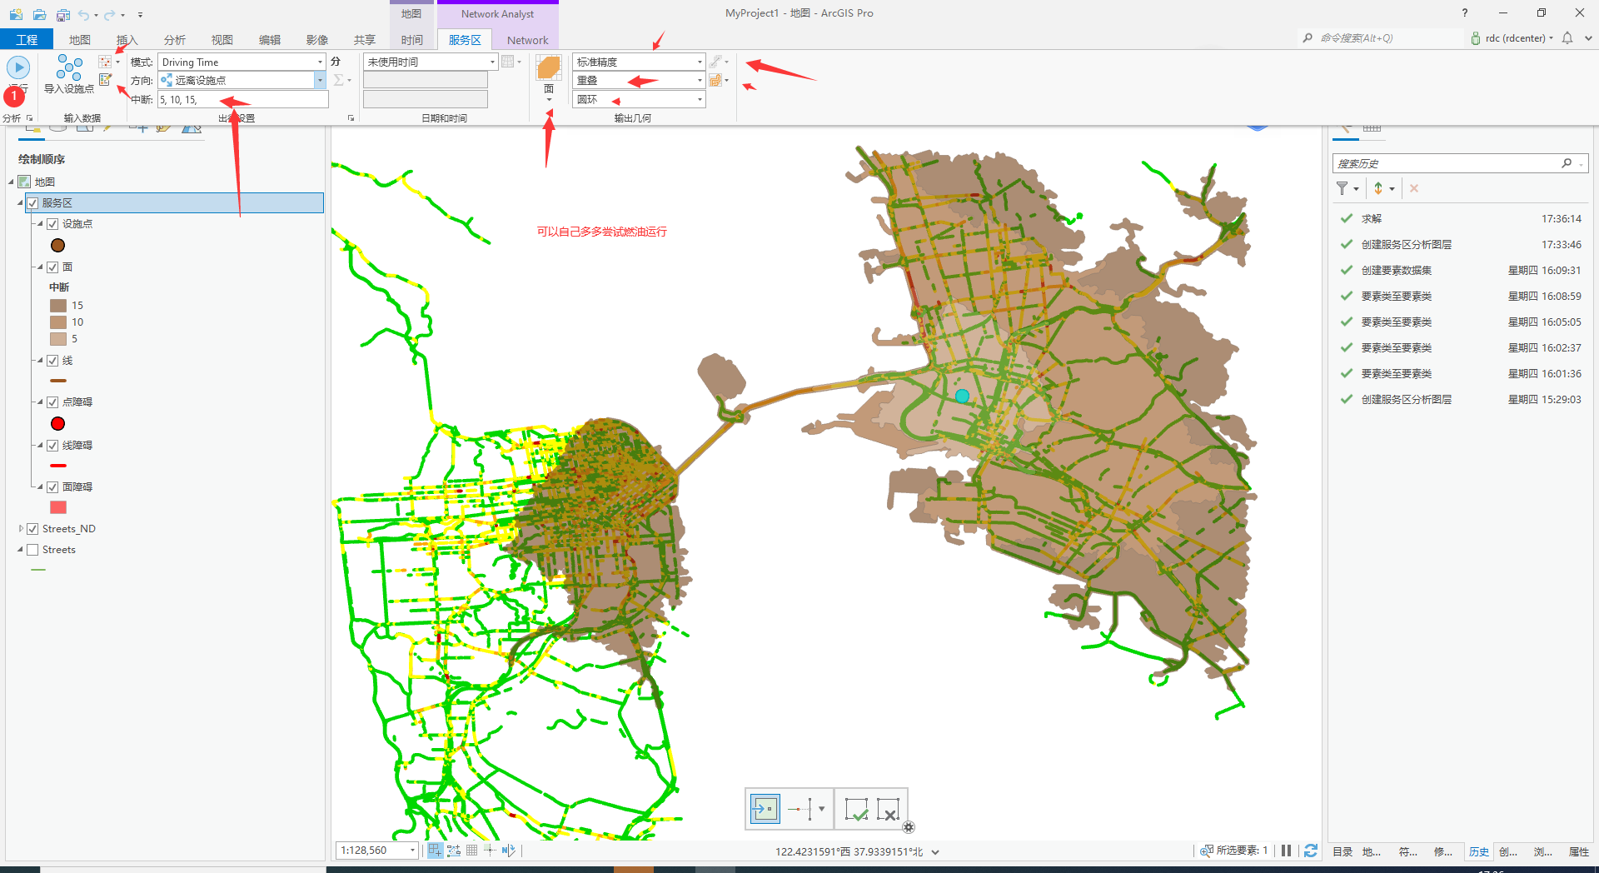Enable the Streets layer checkbox
Screen dimensions: 1599x873
coord(33,549)
